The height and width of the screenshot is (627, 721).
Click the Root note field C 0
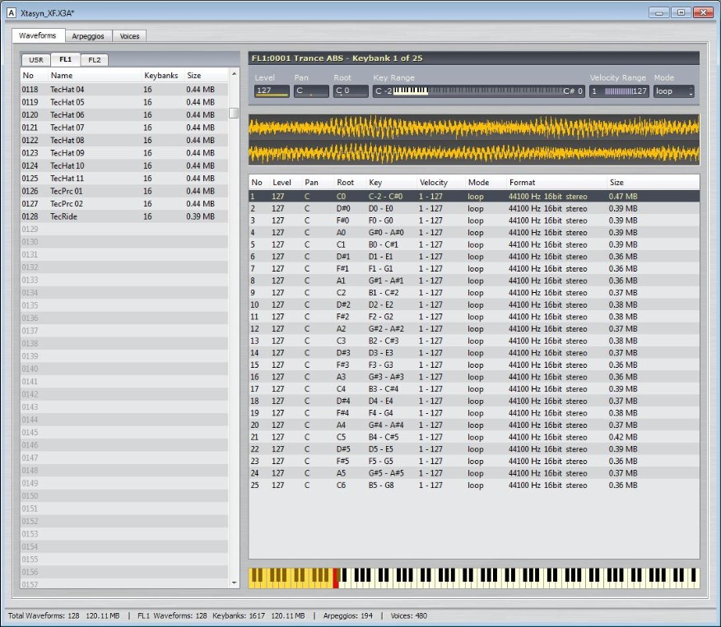(x=351, y=91)
